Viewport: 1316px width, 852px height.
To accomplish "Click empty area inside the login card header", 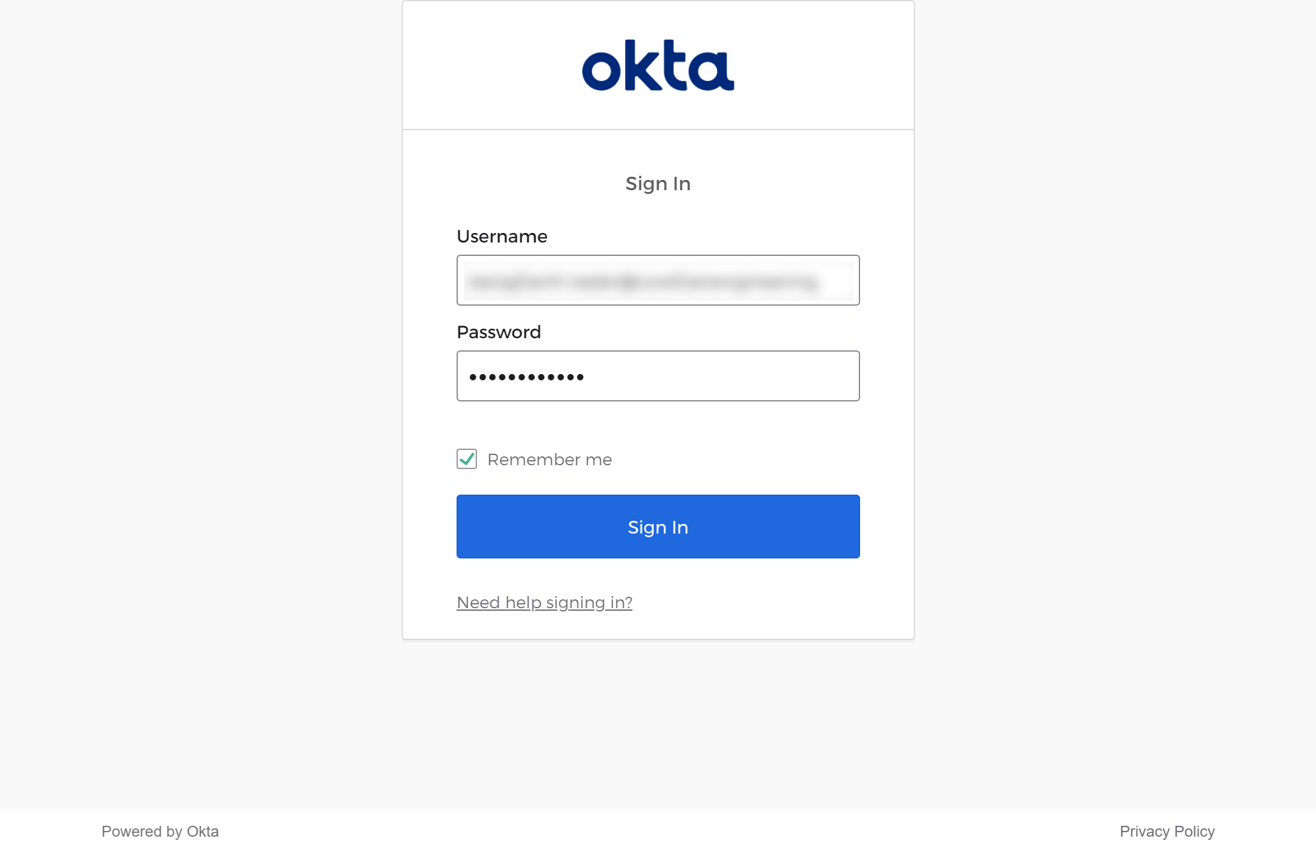I will tap(485, 65).
